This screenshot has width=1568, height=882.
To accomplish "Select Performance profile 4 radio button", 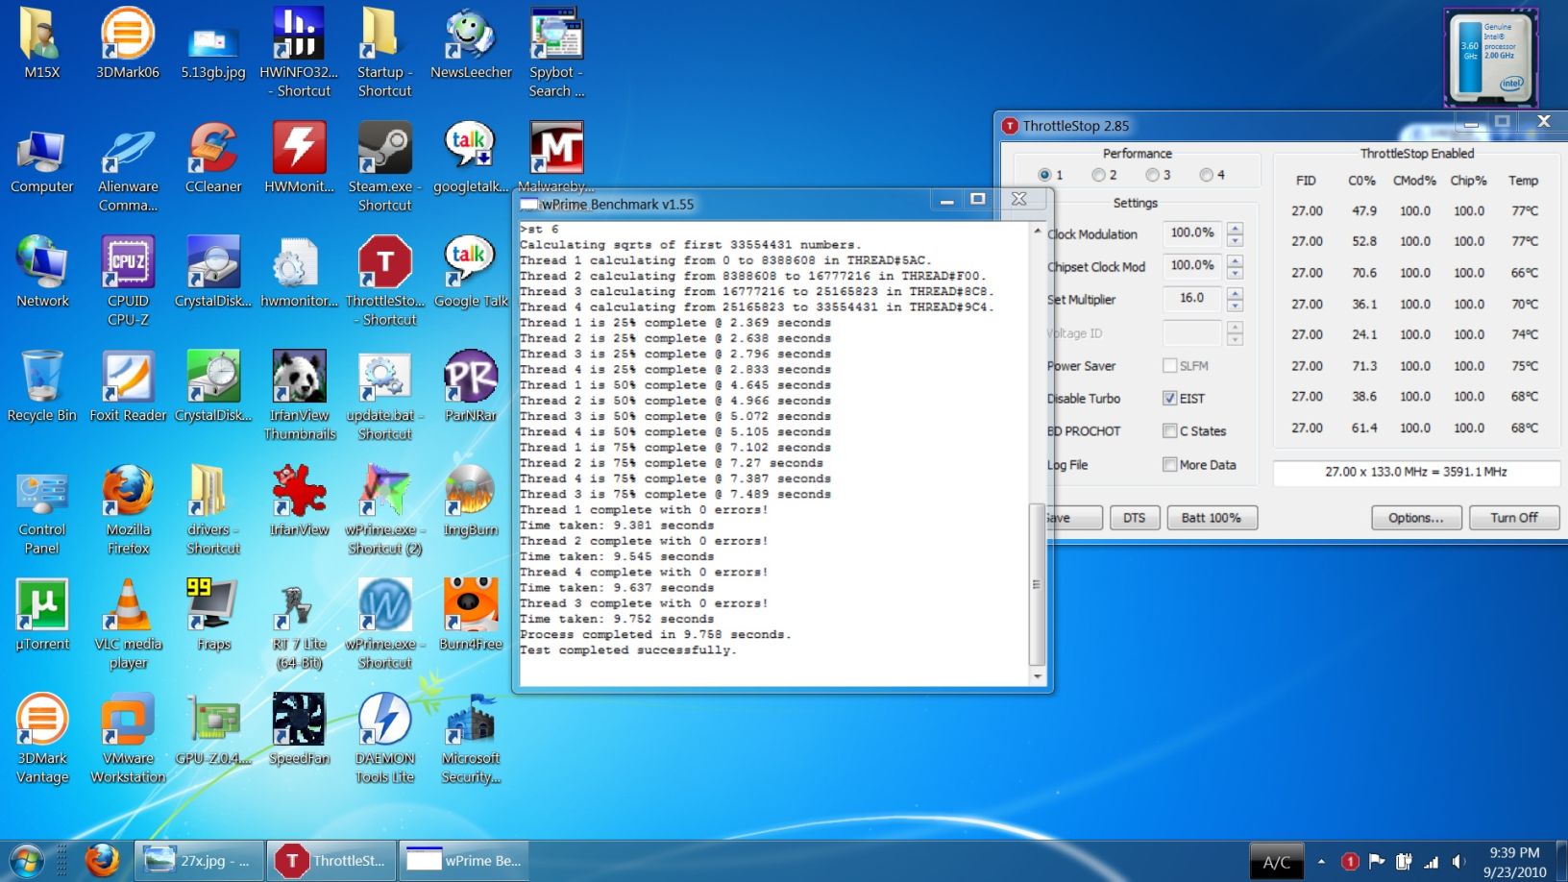I will coord(1206,175).
